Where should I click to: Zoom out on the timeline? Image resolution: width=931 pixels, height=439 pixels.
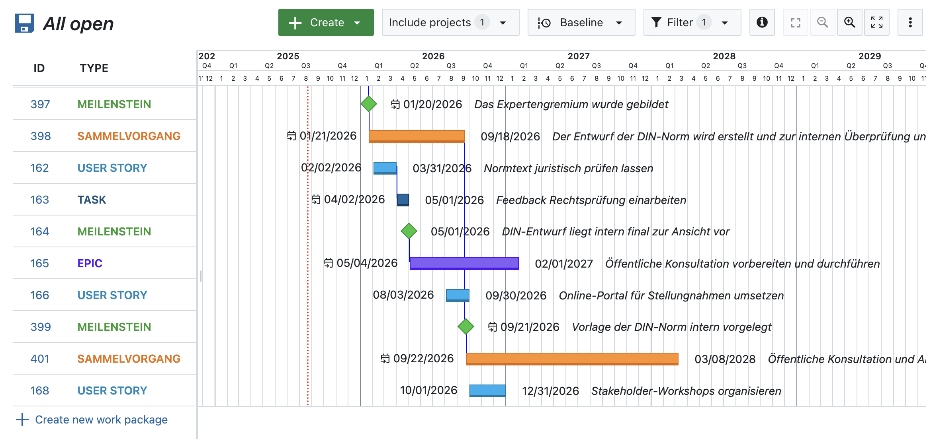coord(823,22)
